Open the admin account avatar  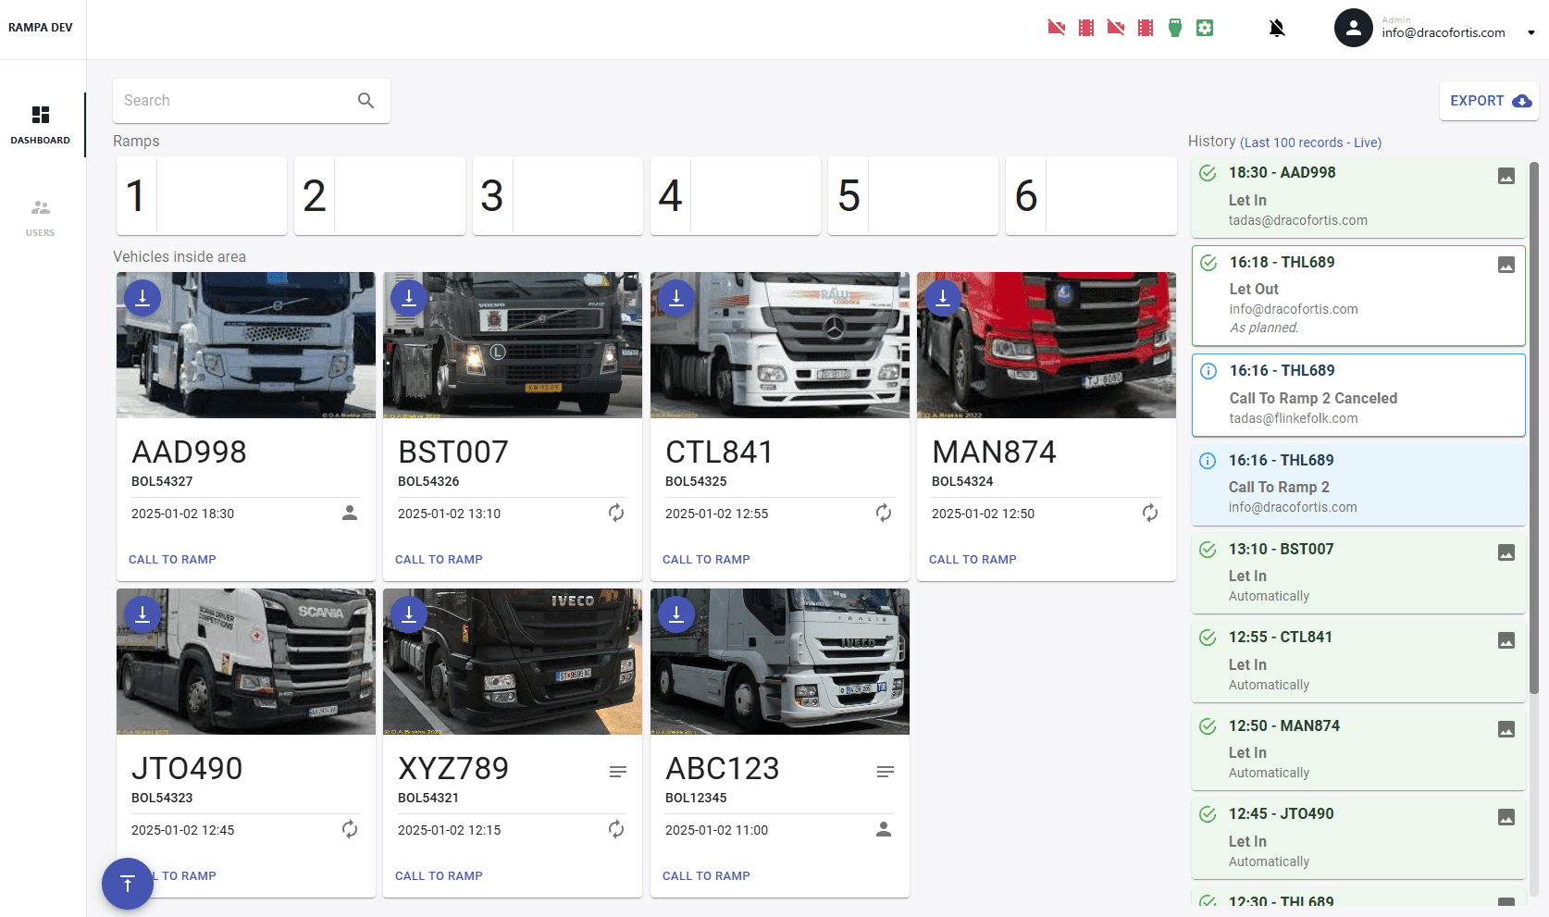click(1353, 28)
